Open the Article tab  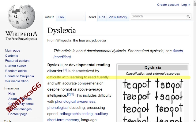coord(50,17)
